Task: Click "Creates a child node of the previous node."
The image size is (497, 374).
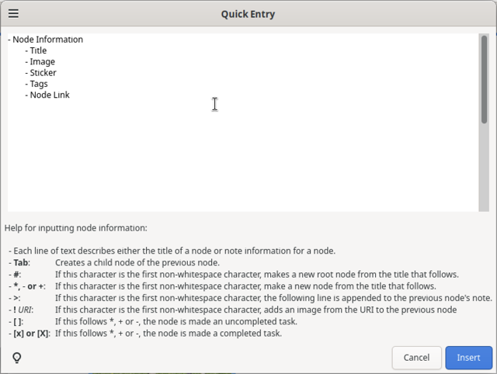Action: (x=137, y=263)
